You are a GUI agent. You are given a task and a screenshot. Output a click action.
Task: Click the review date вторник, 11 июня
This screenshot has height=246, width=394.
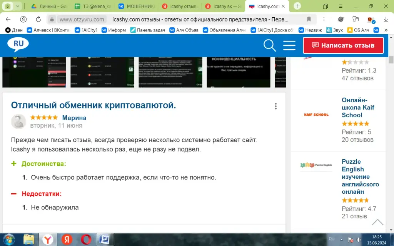click(x=56, y=126)
